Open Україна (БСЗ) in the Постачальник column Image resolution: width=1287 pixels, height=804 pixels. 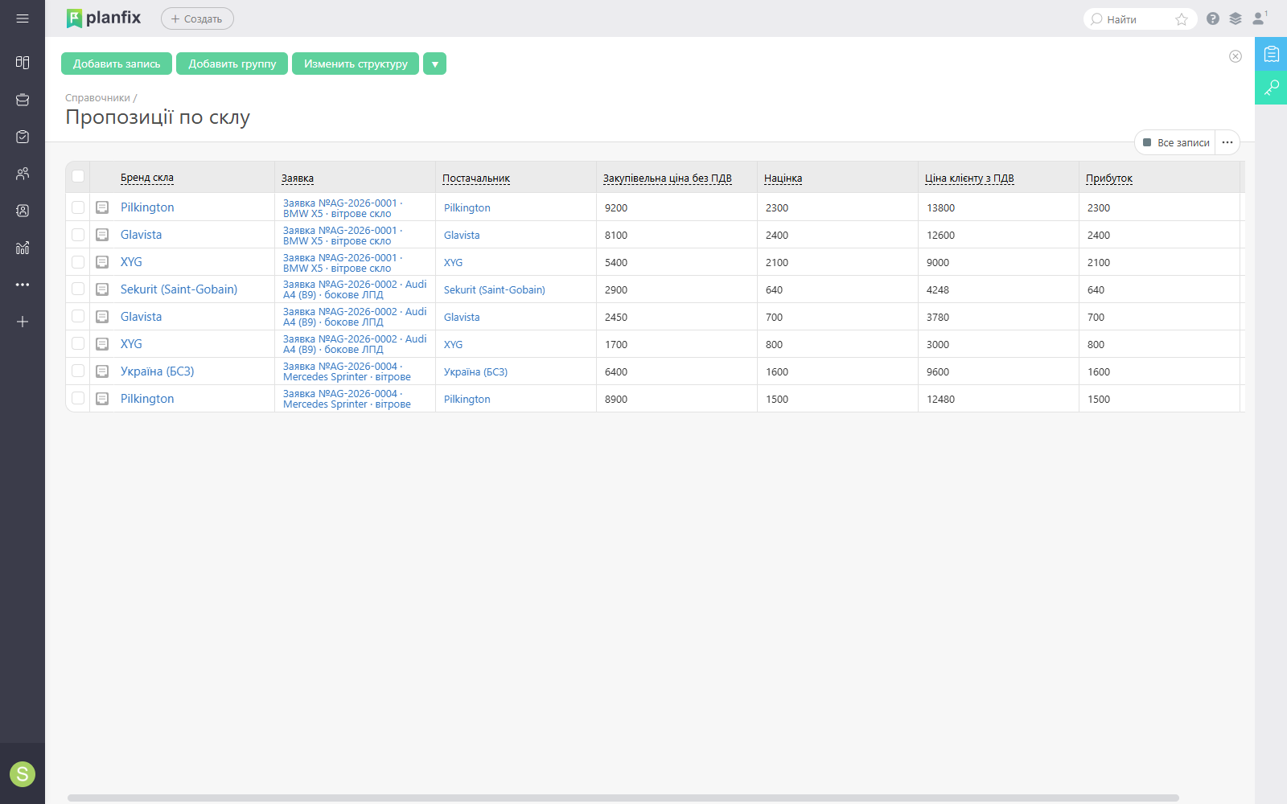point(475,372)
